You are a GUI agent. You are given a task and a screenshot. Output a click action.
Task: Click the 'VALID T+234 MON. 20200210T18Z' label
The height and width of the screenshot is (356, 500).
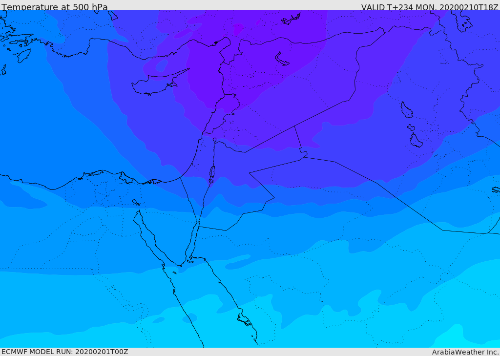(430, 7)
